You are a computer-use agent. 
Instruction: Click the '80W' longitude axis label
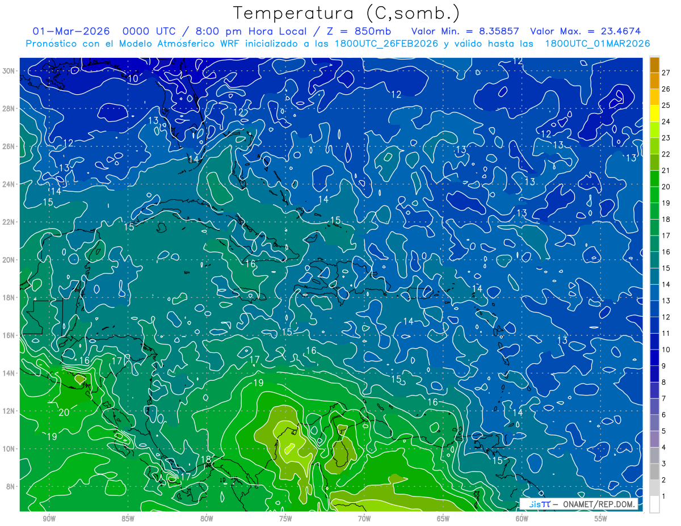pos(207,519)
